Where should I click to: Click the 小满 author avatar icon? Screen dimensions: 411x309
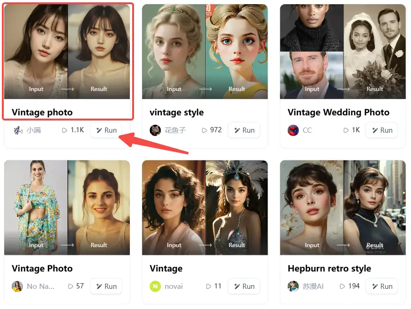[17, 130]
